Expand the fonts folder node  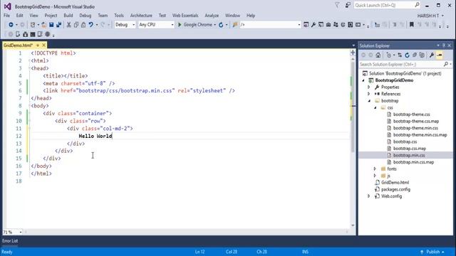[x=375, y=169]
